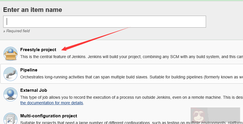
Task: Click the Multi-configuration project description text
Action: point(132,123)
